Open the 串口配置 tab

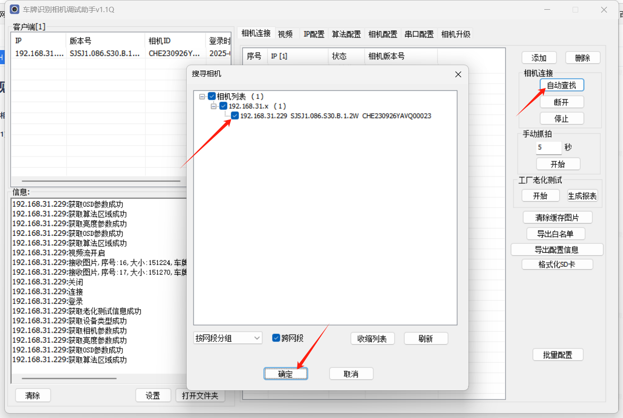pyautogui.click(x=419, y=34)
